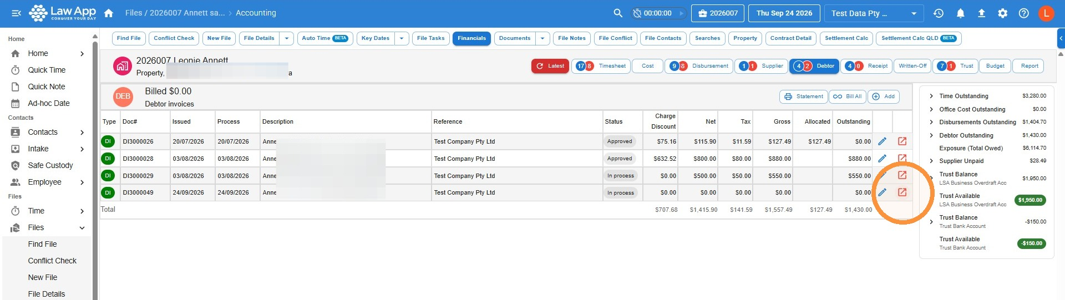The image size is (1065, 300).
Task: Open the Receipt tab
Action: tap(867, 66)
